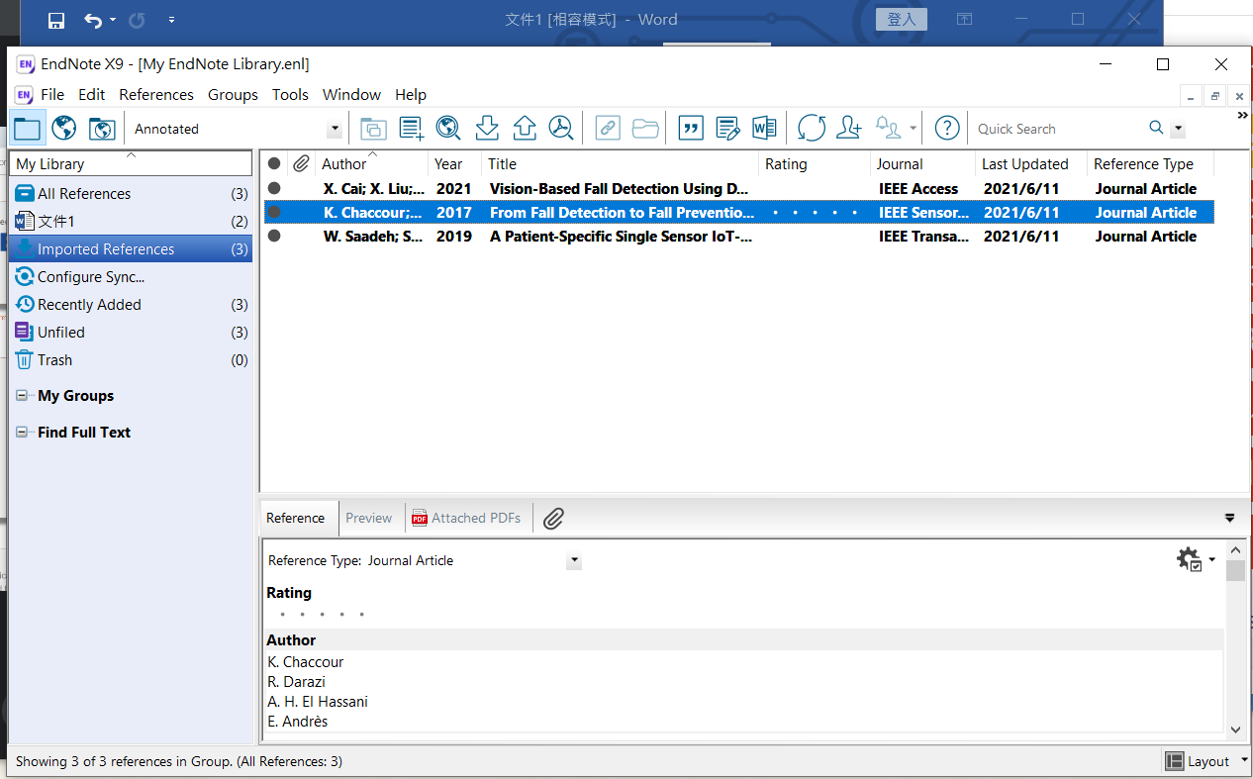
Task: Open the Help question mark icon
Action: [x=947, y=128]
